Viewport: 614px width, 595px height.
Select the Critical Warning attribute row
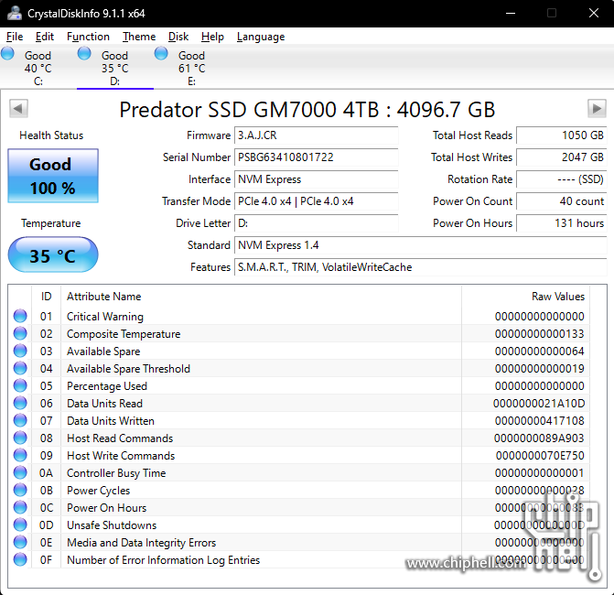[299, 316]
